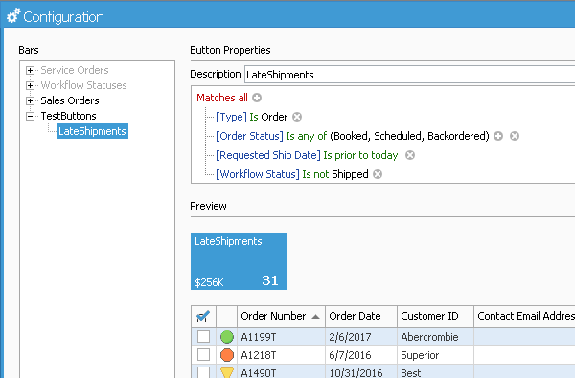Sort by the Customer ID column header
Screen dimensions: 575x378
435,316
